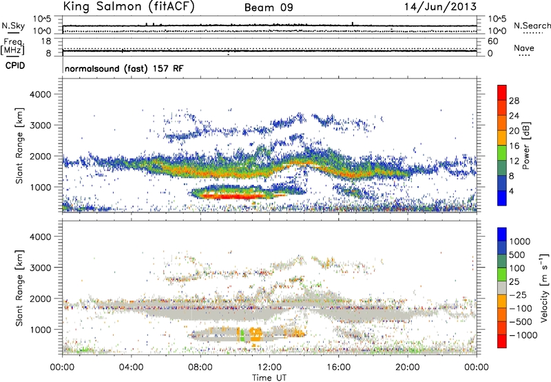Click the '20' label on power colorbar
The image size is (551, 382).
coord(514,131)
